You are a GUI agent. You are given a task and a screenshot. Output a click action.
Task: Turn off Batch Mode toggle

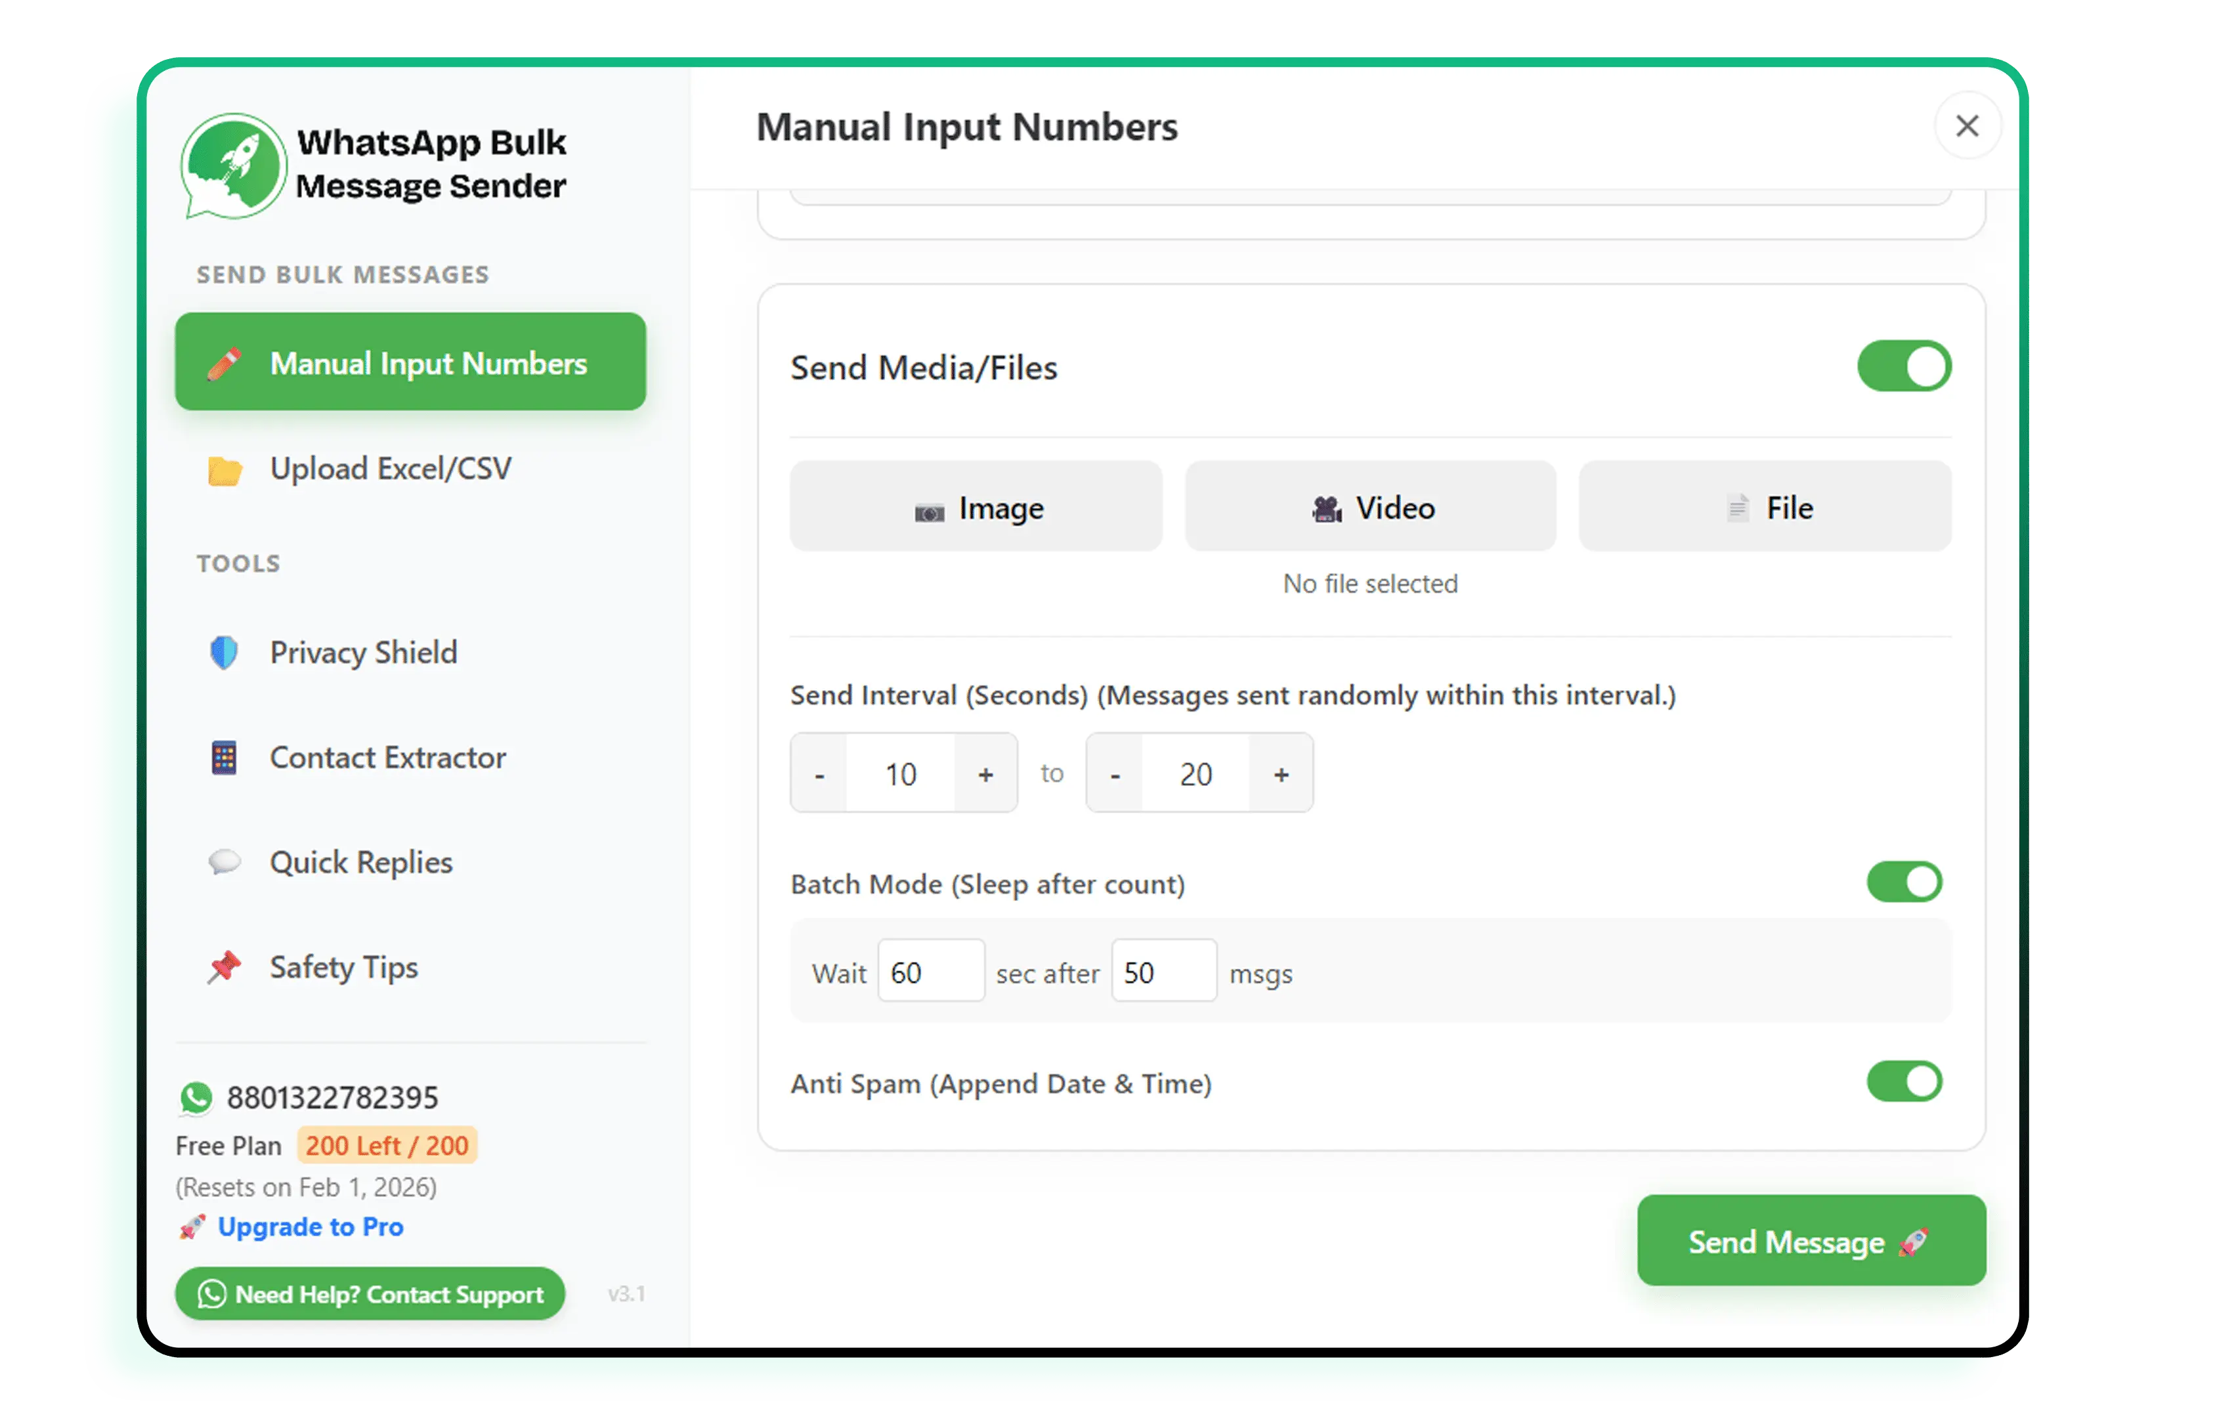(x=1903, y=882)
